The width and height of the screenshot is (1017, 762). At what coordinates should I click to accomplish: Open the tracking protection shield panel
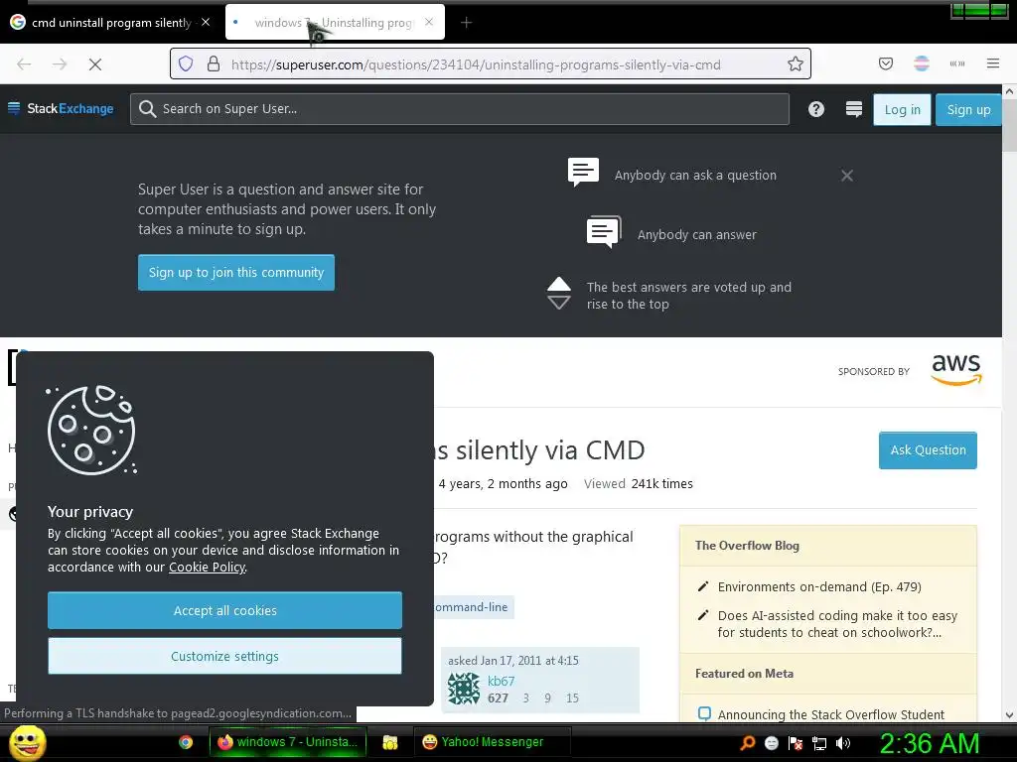[x=186, y=63]
